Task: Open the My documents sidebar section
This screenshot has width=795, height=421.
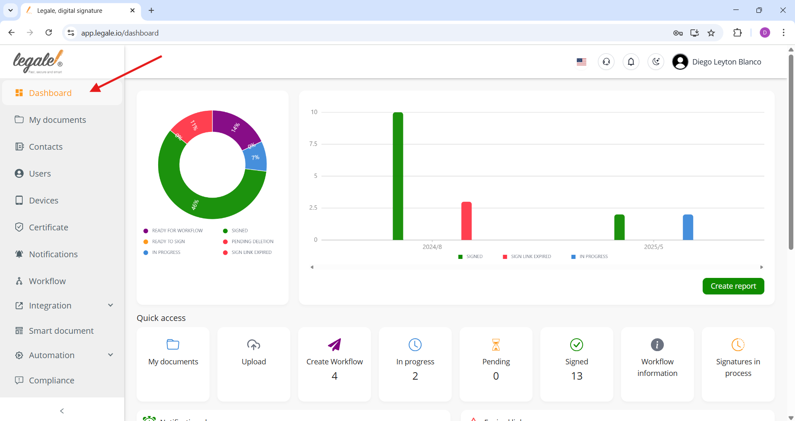Action: 58,120
